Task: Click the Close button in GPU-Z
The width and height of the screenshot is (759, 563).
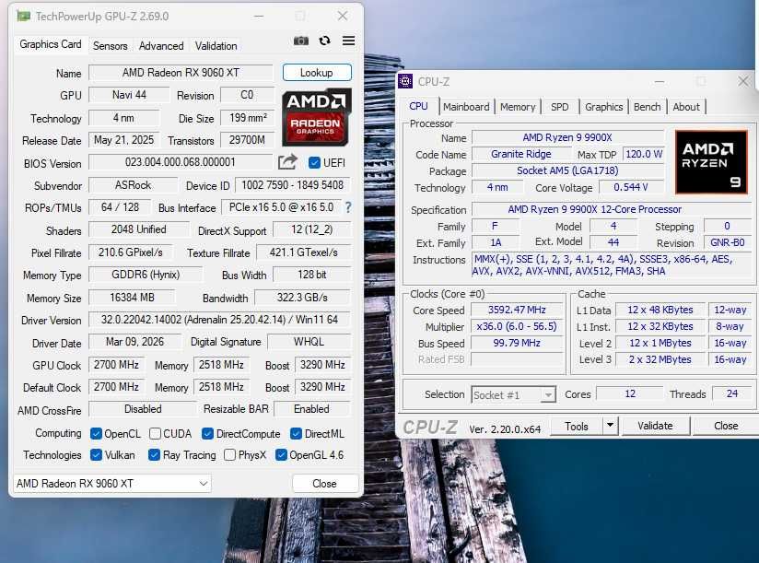Action: pyautogui.click(x=325, y=483)
